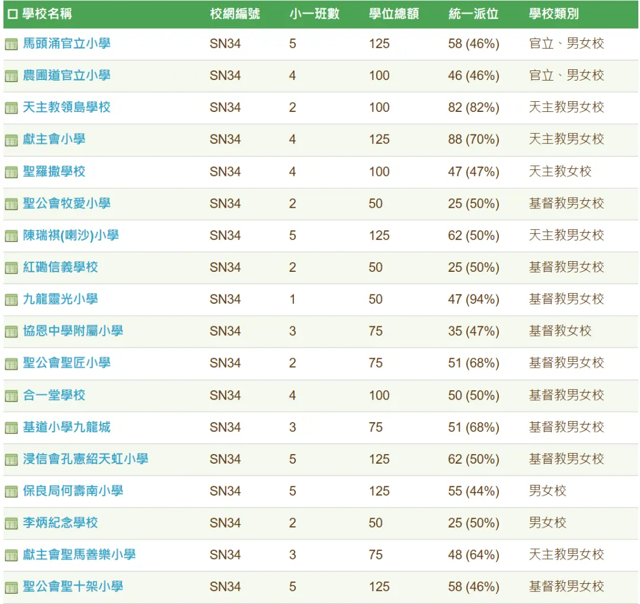Image resolution: width=640 pixels, height=604 pixels.
Task: Click class count 1 in 九龍靈光小學 row
Action: click(x=292, y=300)
